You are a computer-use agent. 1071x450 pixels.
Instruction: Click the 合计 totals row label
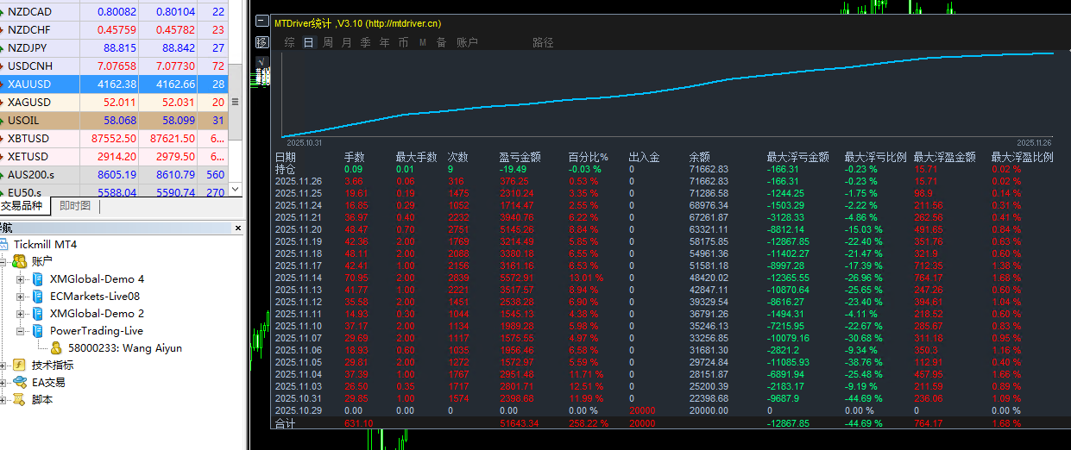pos(285,423)
